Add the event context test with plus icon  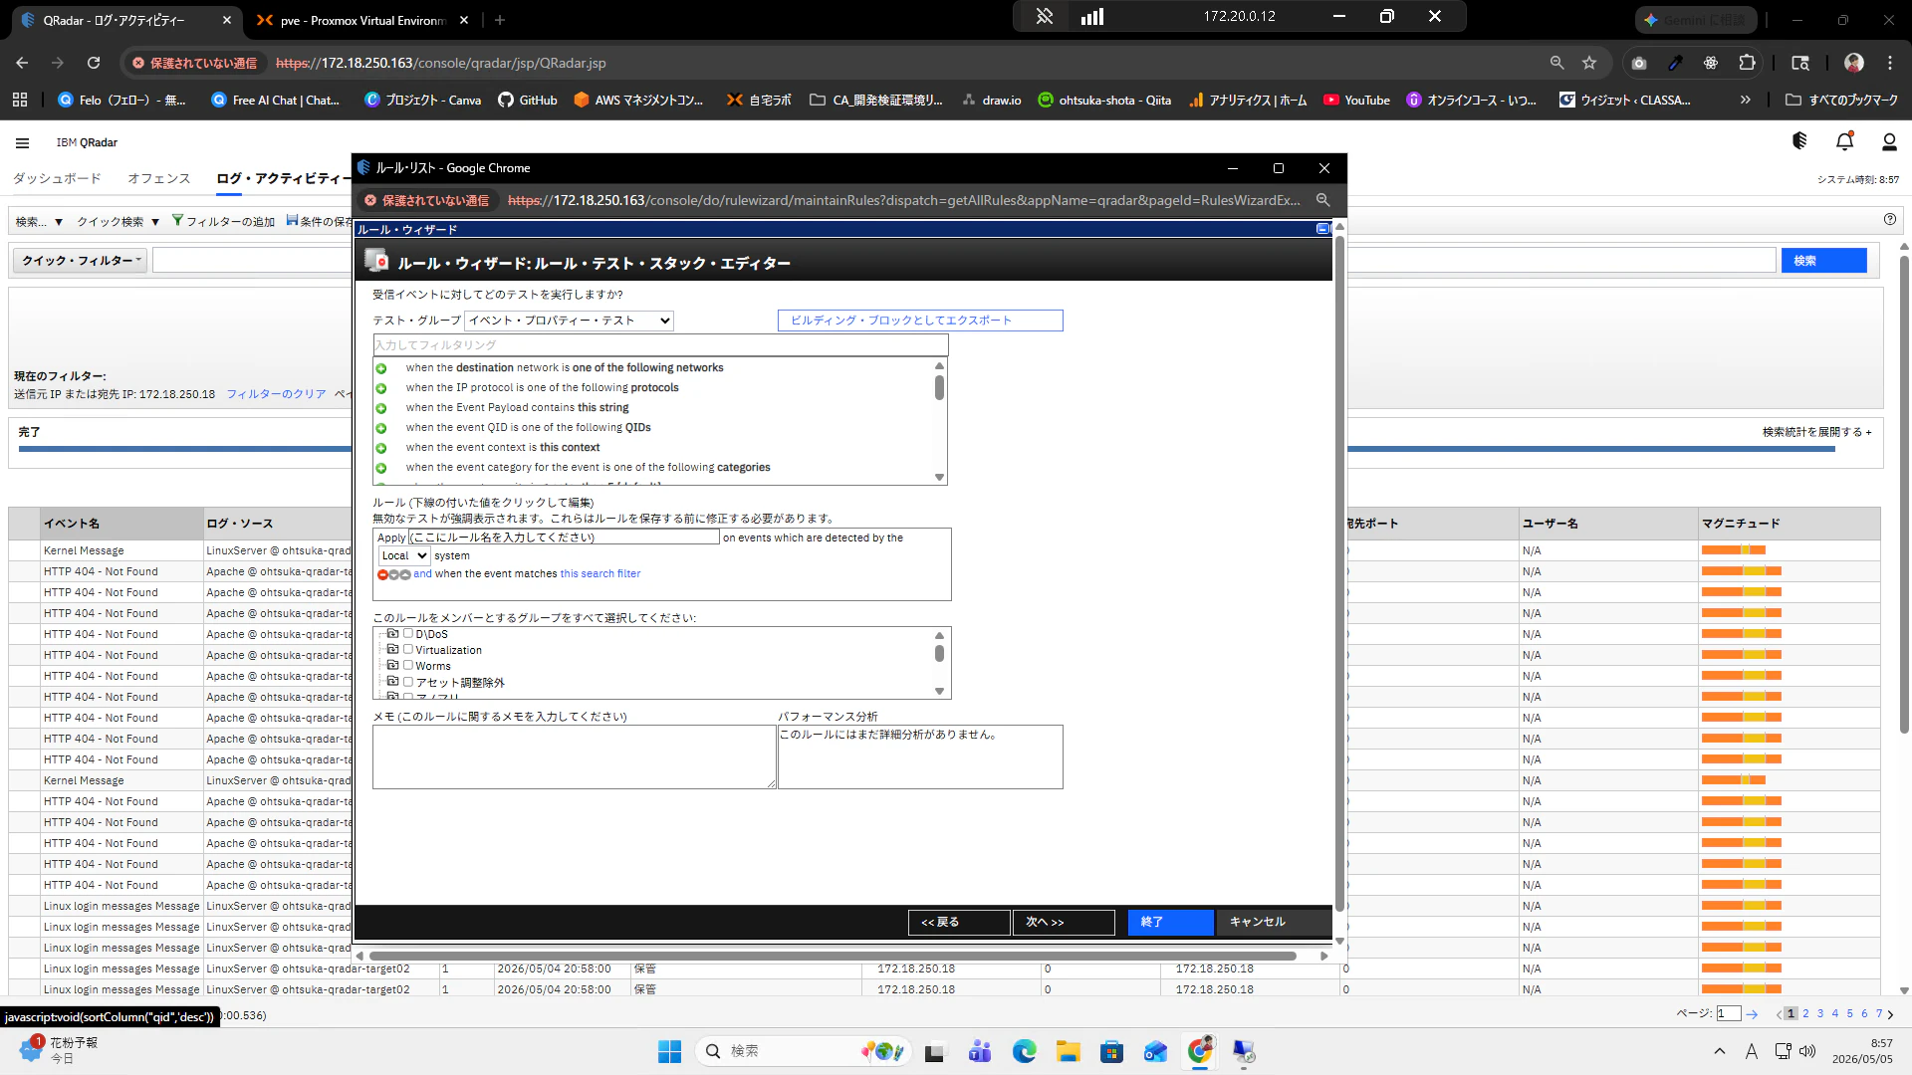(380, 448)
